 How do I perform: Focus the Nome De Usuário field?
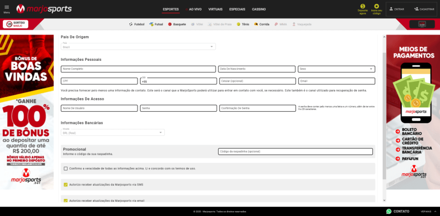click(99, 109)
